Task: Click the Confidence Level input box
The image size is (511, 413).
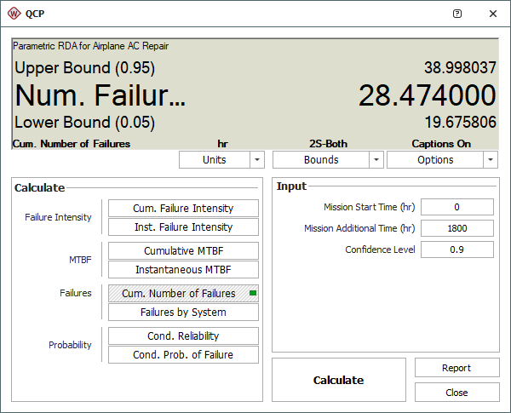Action: pyautogui.click(x=457, y=250)
